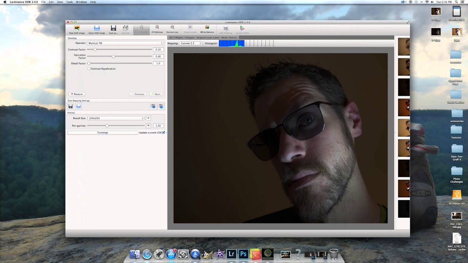The width and height of the screenshot is (468, 263).
Task: Click the Pre-gamma value field 1.00
Action: (x=158, y=126)
